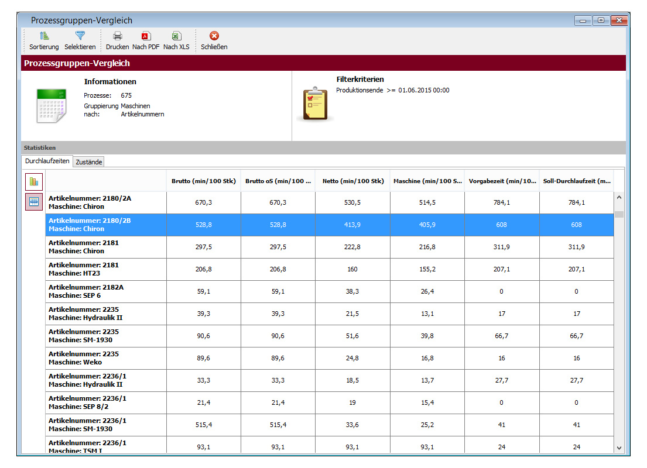The width and height of the screenshot is (647, 468).
Task: Click the table scrollbar down arrow
Action: click(619, 448)
